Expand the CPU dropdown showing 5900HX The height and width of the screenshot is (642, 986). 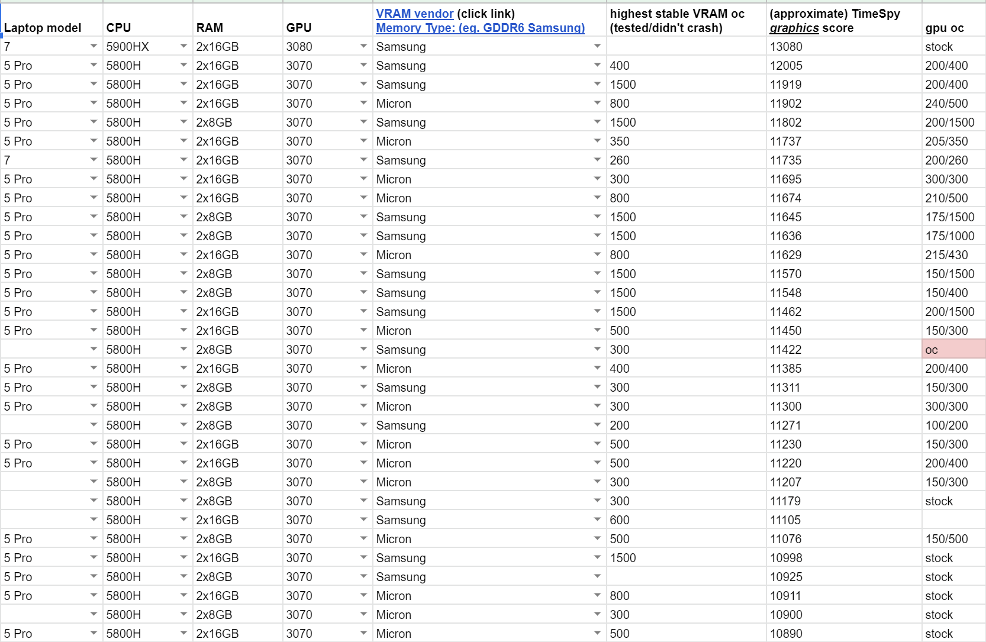pyautogui.click(x=182, y=46)
